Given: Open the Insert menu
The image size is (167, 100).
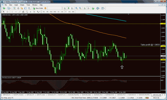Looking at the screenshot, I should click(16, 5).
